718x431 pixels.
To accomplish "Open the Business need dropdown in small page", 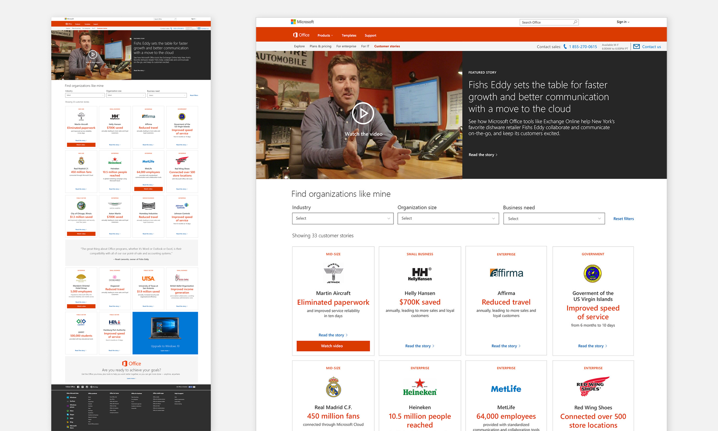I will pos(167,95).
